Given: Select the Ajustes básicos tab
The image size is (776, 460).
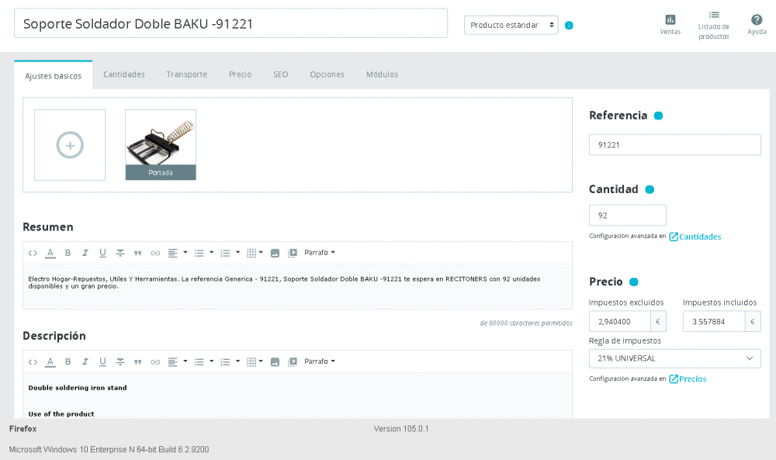Looking at the screenshot, I should click(53, 76).
